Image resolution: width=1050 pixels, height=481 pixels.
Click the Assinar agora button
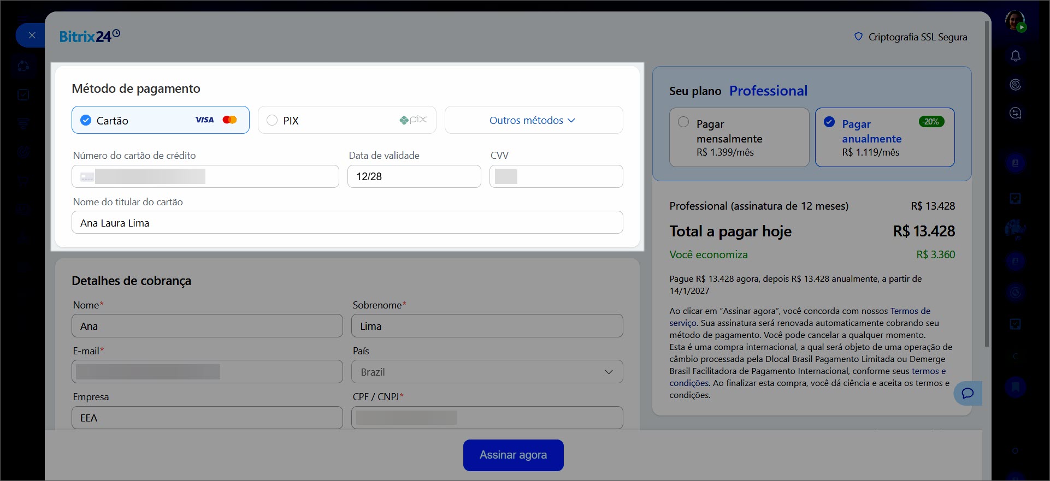pos(513,455)
